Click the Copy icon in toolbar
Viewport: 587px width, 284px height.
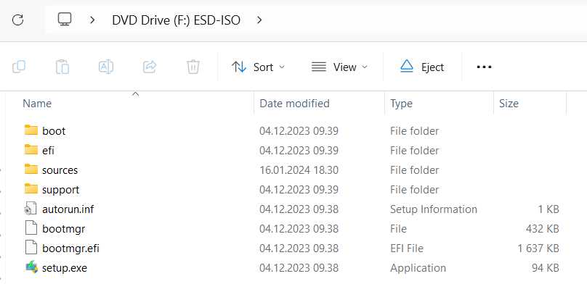[x=19, y=67]
